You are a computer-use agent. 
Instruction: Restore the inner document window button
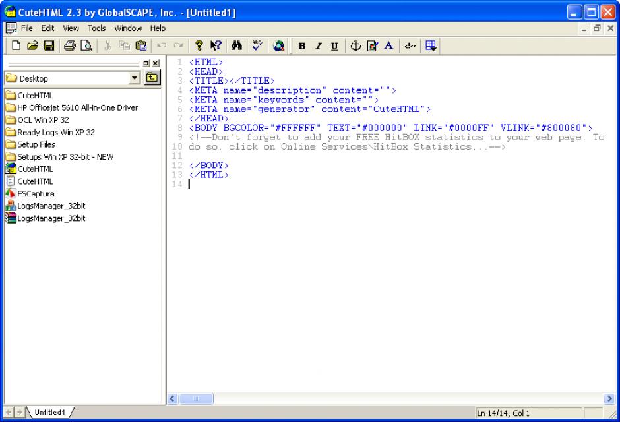coord(597,28)
